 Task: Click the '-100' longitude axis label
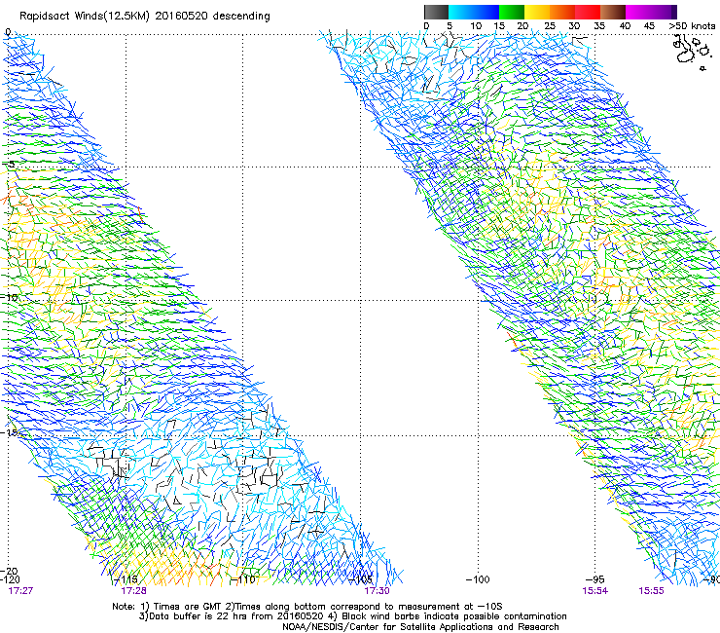pos(478,579)
